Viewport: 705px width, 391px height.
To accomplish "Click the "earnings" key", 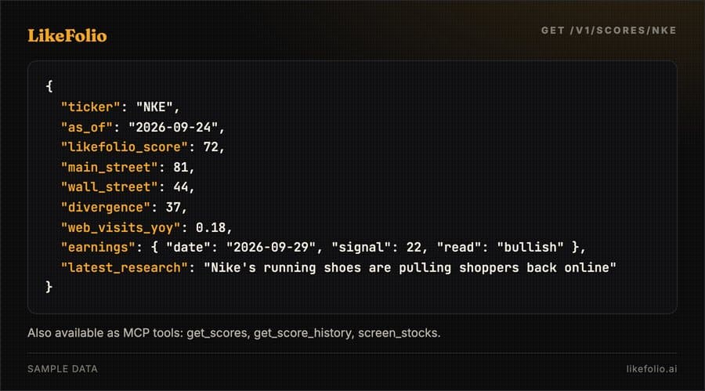I will coord(98,248).
